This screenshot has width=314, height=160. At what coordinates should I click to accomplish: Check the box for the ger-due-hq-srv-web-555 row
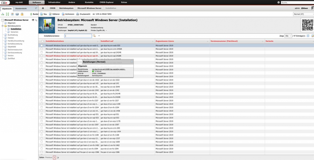click(x=42, y=45)
